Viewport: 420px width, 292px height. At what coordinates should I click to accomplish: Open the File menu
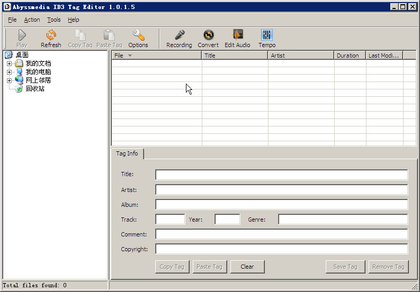(x=12, y=20)
